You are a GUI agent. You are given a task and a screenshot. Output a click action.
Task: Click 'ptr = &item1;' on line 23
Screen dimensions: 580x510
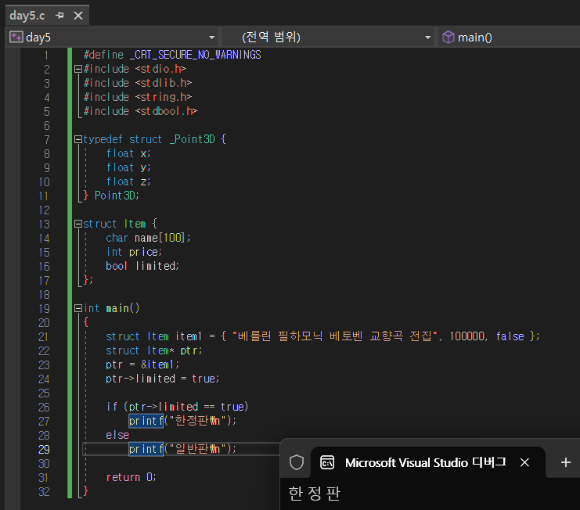point(142,365)
